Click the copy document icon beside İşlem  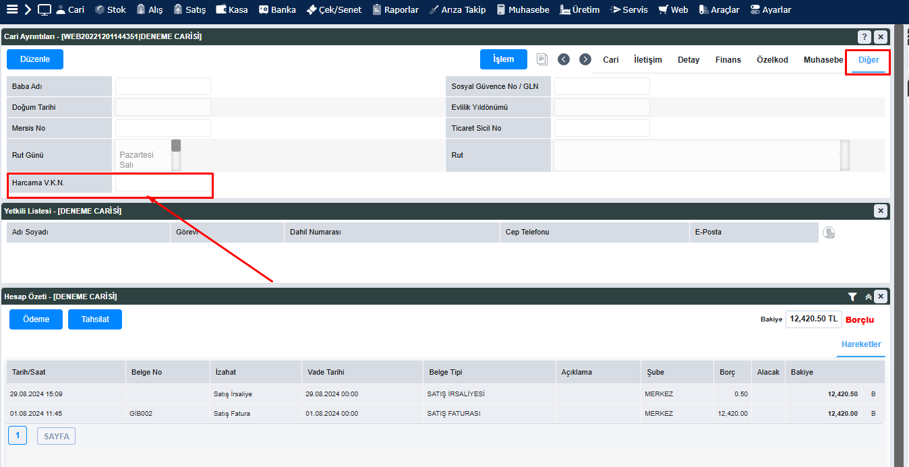click(x=542, y=59)
